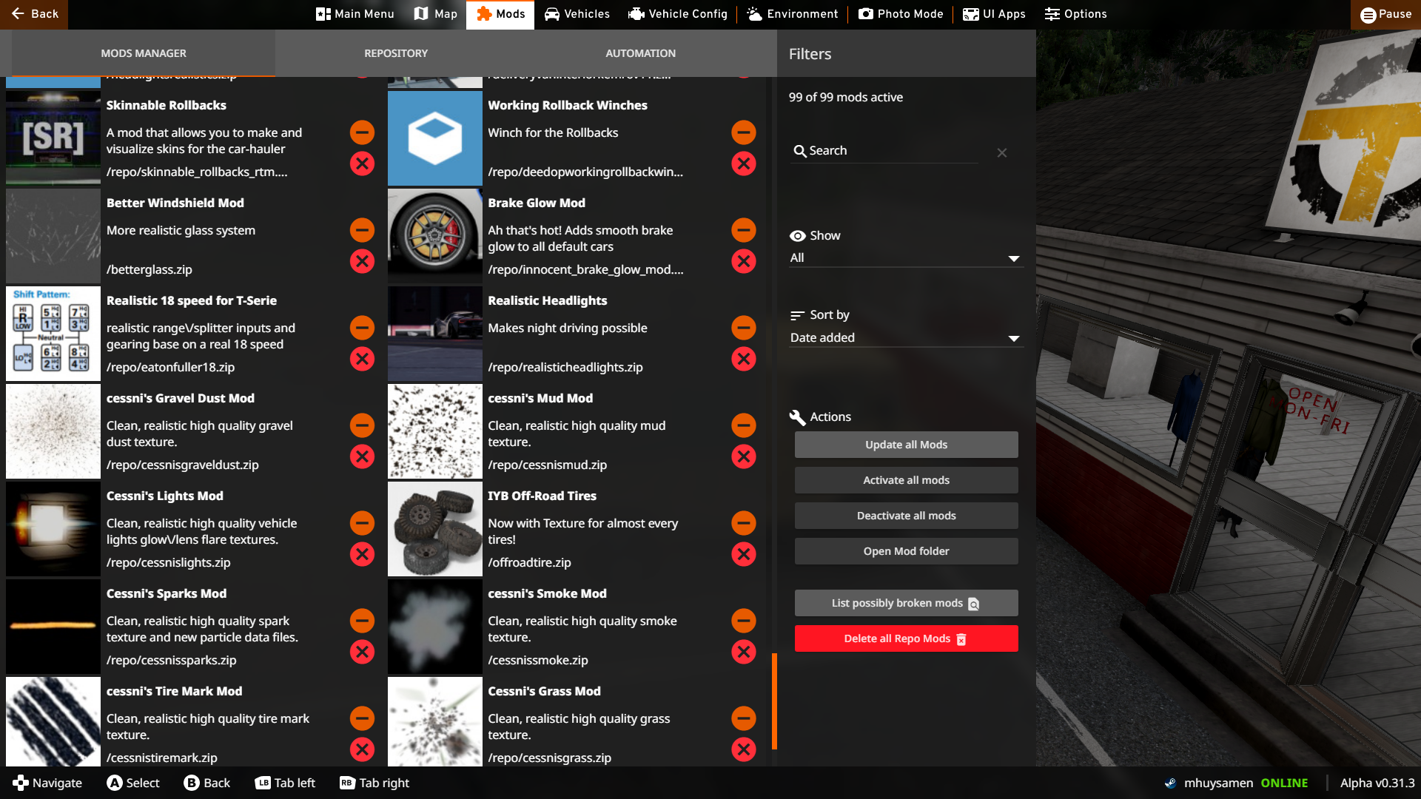Screen dimensions: 1421x799
Task: Delete Cessni's Grass Mod
Action: (x=744, y=749)
